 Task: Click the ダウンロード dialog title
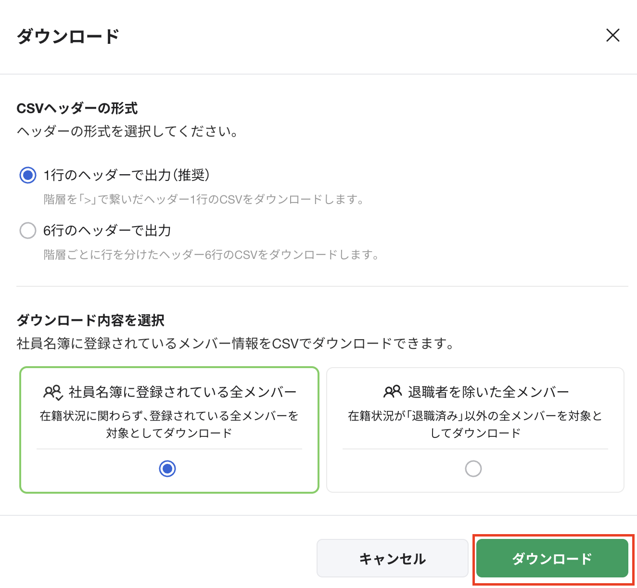pyautogui.click(x=67, y=35)
